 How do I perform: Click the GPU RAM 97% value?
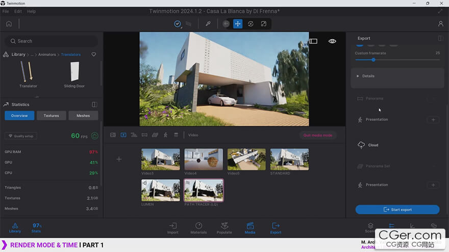[93, 152]
